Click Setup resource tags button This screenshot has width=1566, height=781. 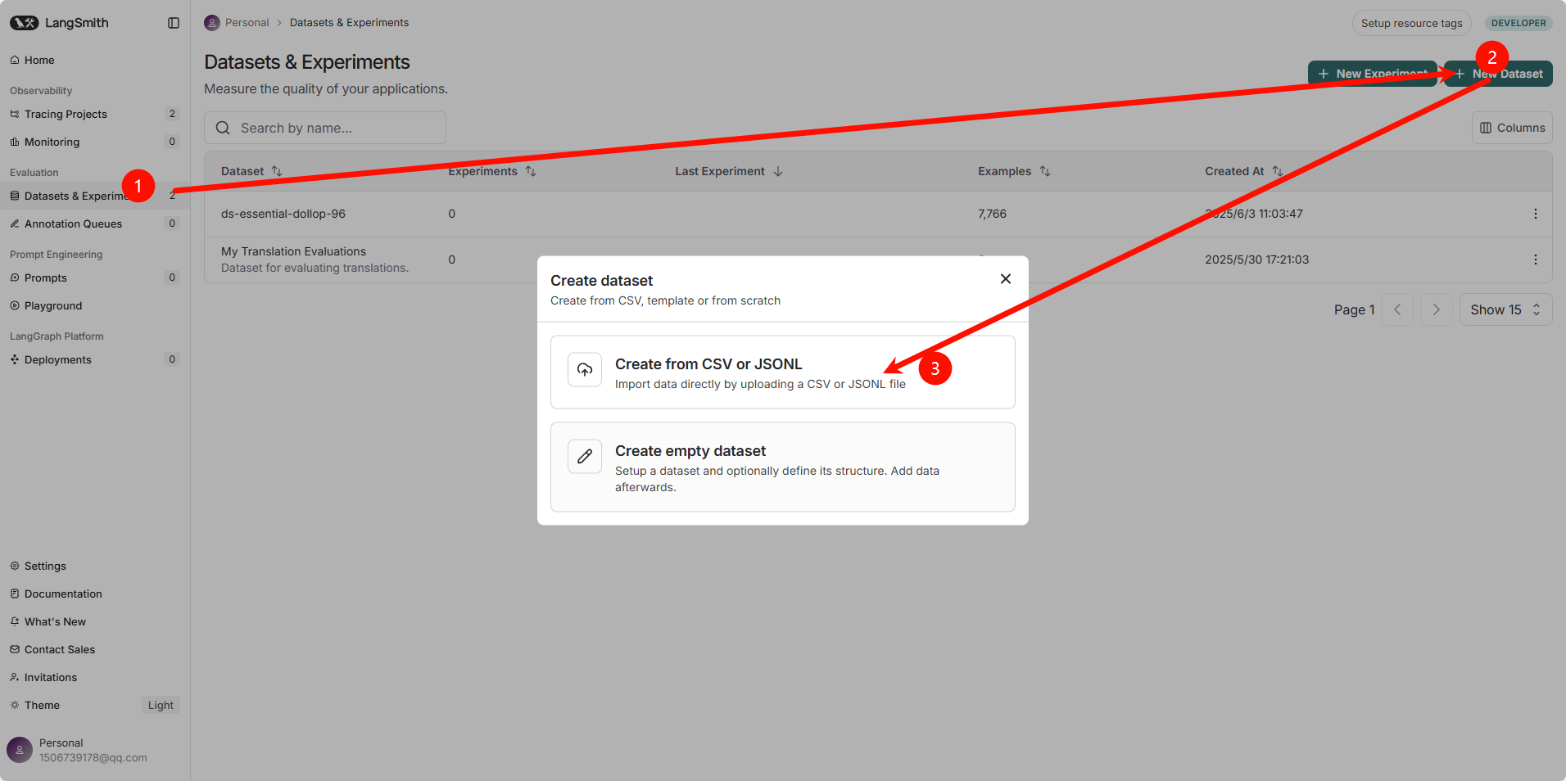click(x=1411, y=23)
